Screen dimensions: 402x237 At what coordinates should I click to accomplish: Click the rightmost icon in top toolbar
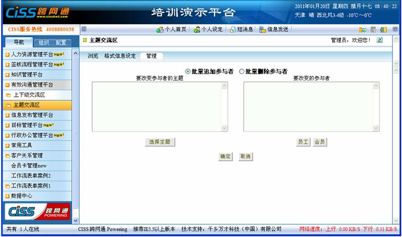(395, 30)
